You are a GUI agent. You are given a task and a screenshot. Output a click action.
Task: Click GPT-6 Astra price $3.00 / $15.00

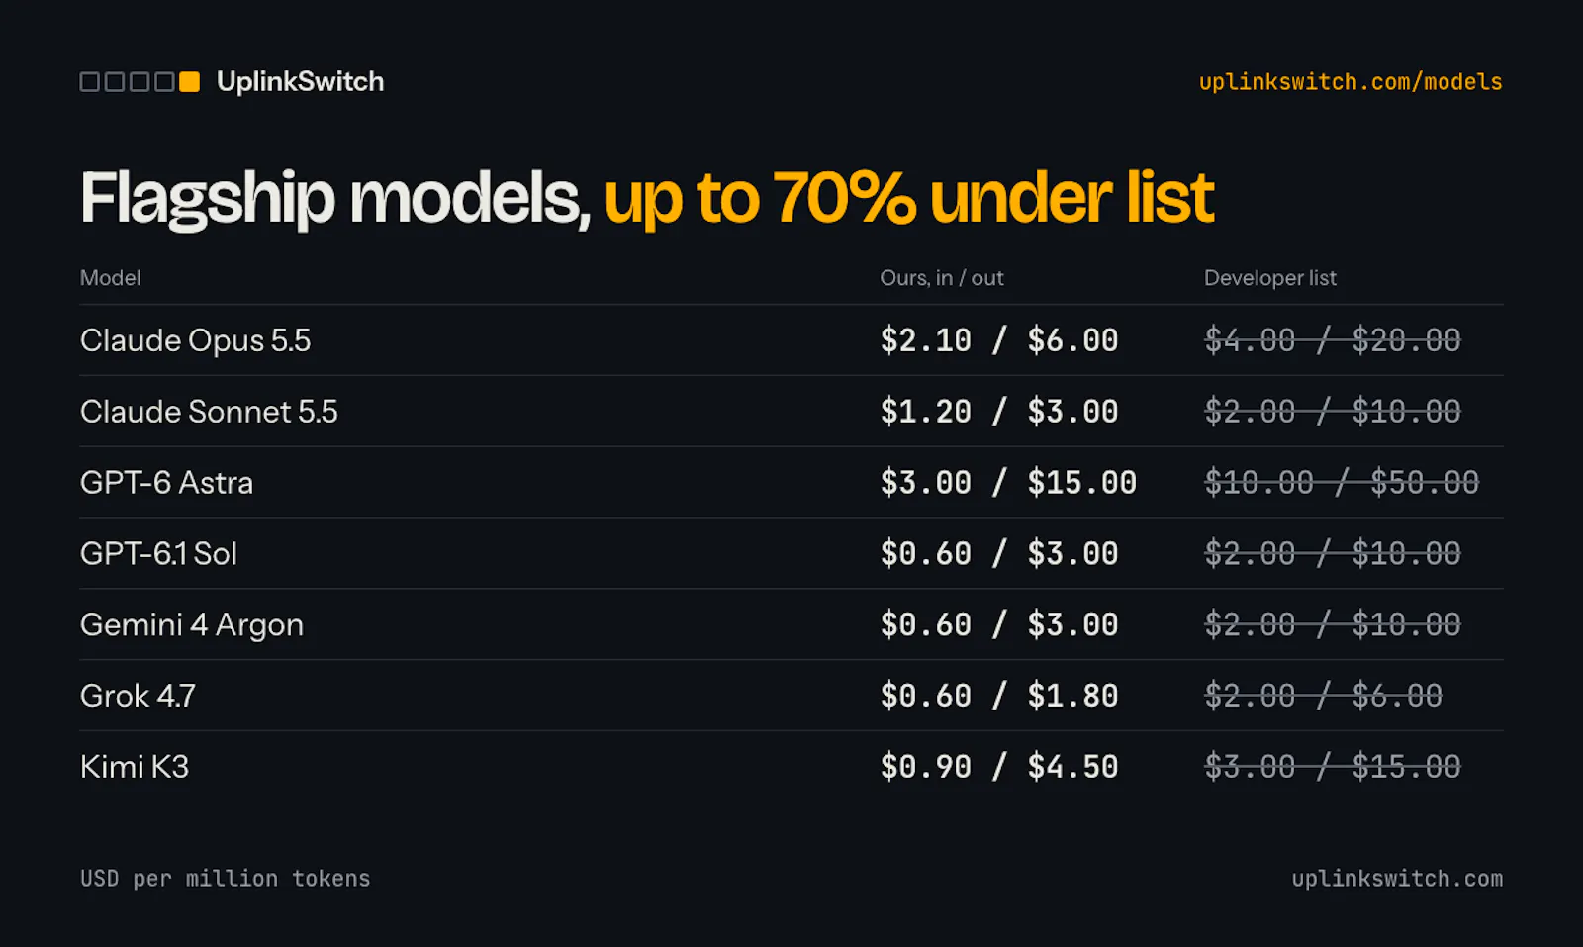pos(1008,483)
